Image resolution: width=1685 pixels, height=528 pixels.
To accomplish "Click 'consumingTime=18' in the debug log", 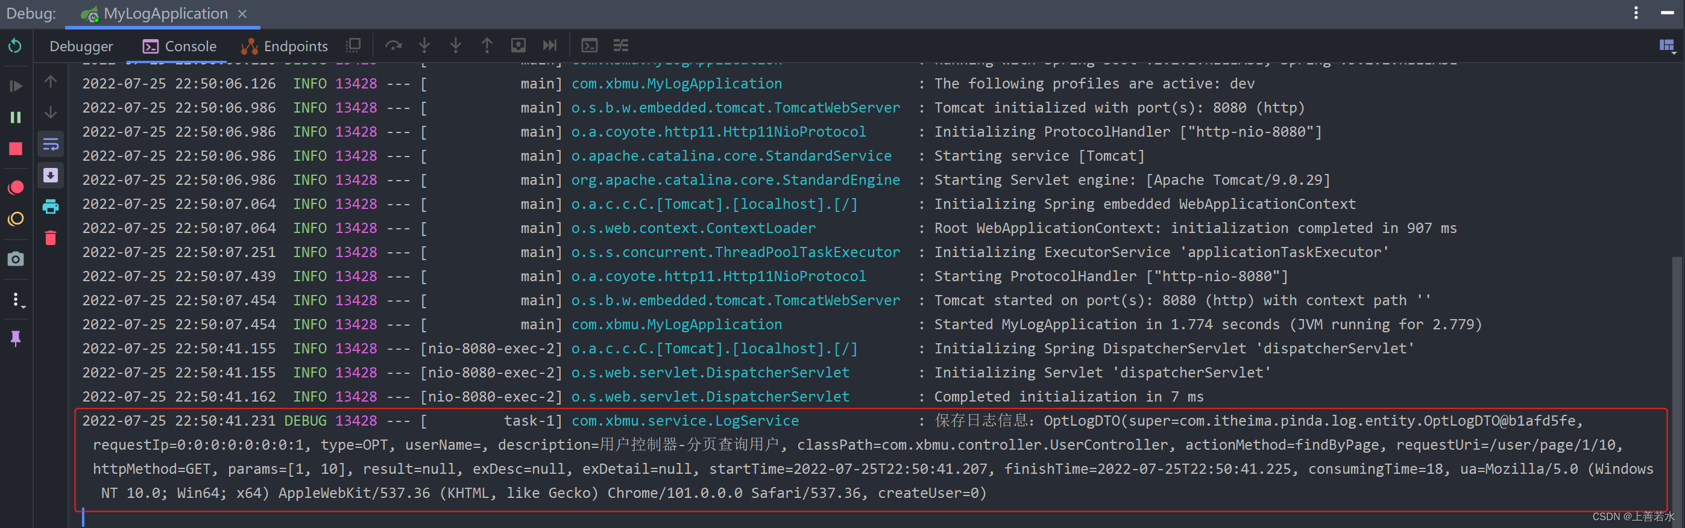I will tap(1375, 469).
